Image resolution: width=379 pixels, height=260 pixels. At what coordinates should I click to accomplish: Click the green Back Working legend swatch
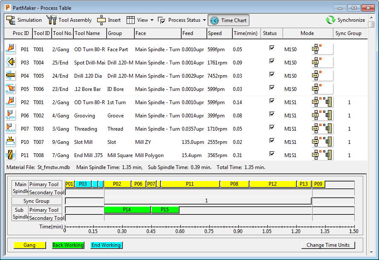click(68, 245)
